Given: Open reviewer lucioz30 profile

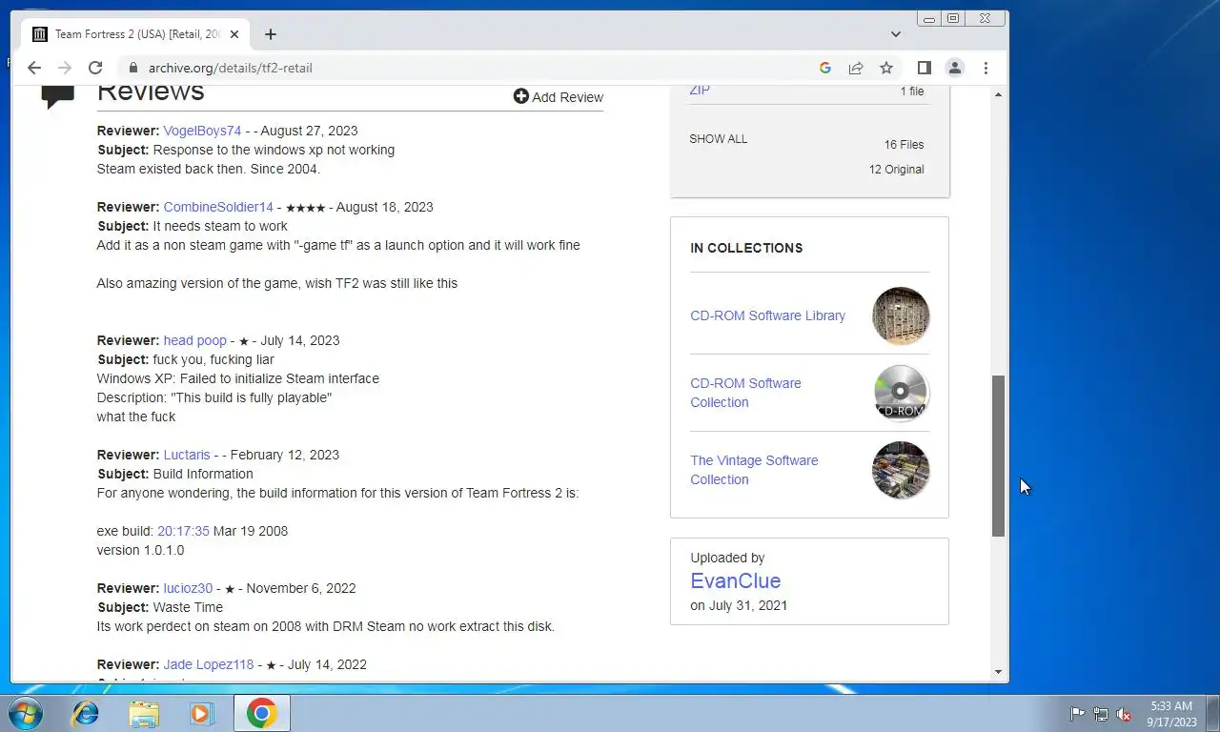Looking at the screenshot, I should [x=188, y=588].
